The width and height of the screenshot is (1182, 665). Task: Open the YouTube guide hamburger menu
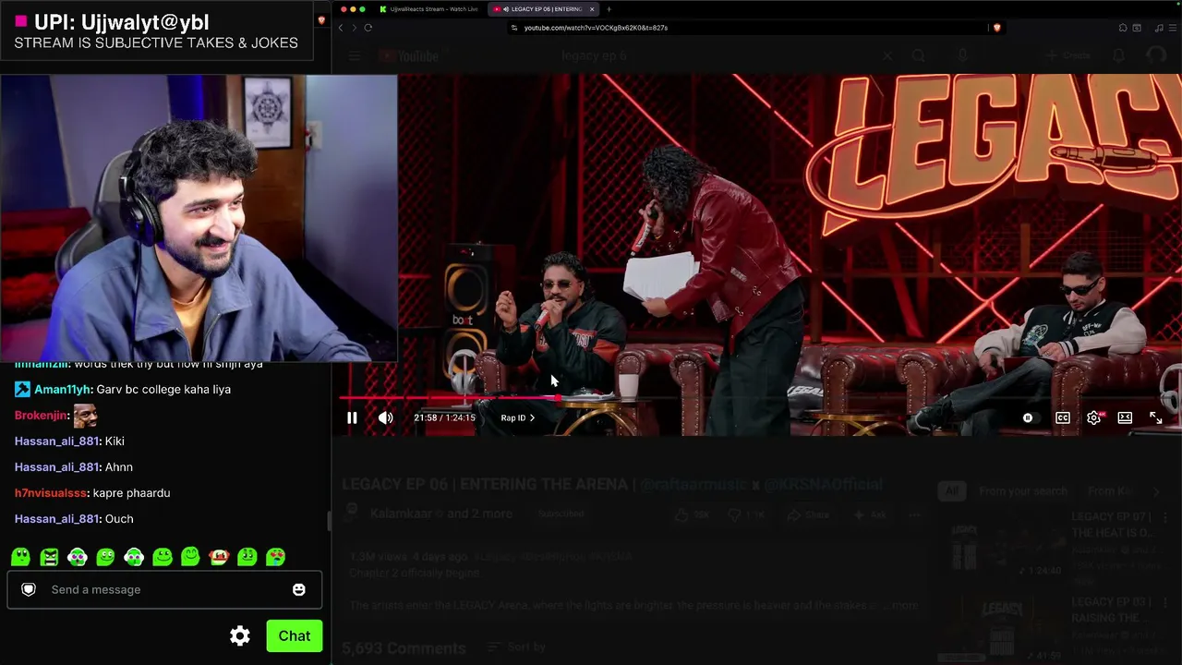coord(356,56)
